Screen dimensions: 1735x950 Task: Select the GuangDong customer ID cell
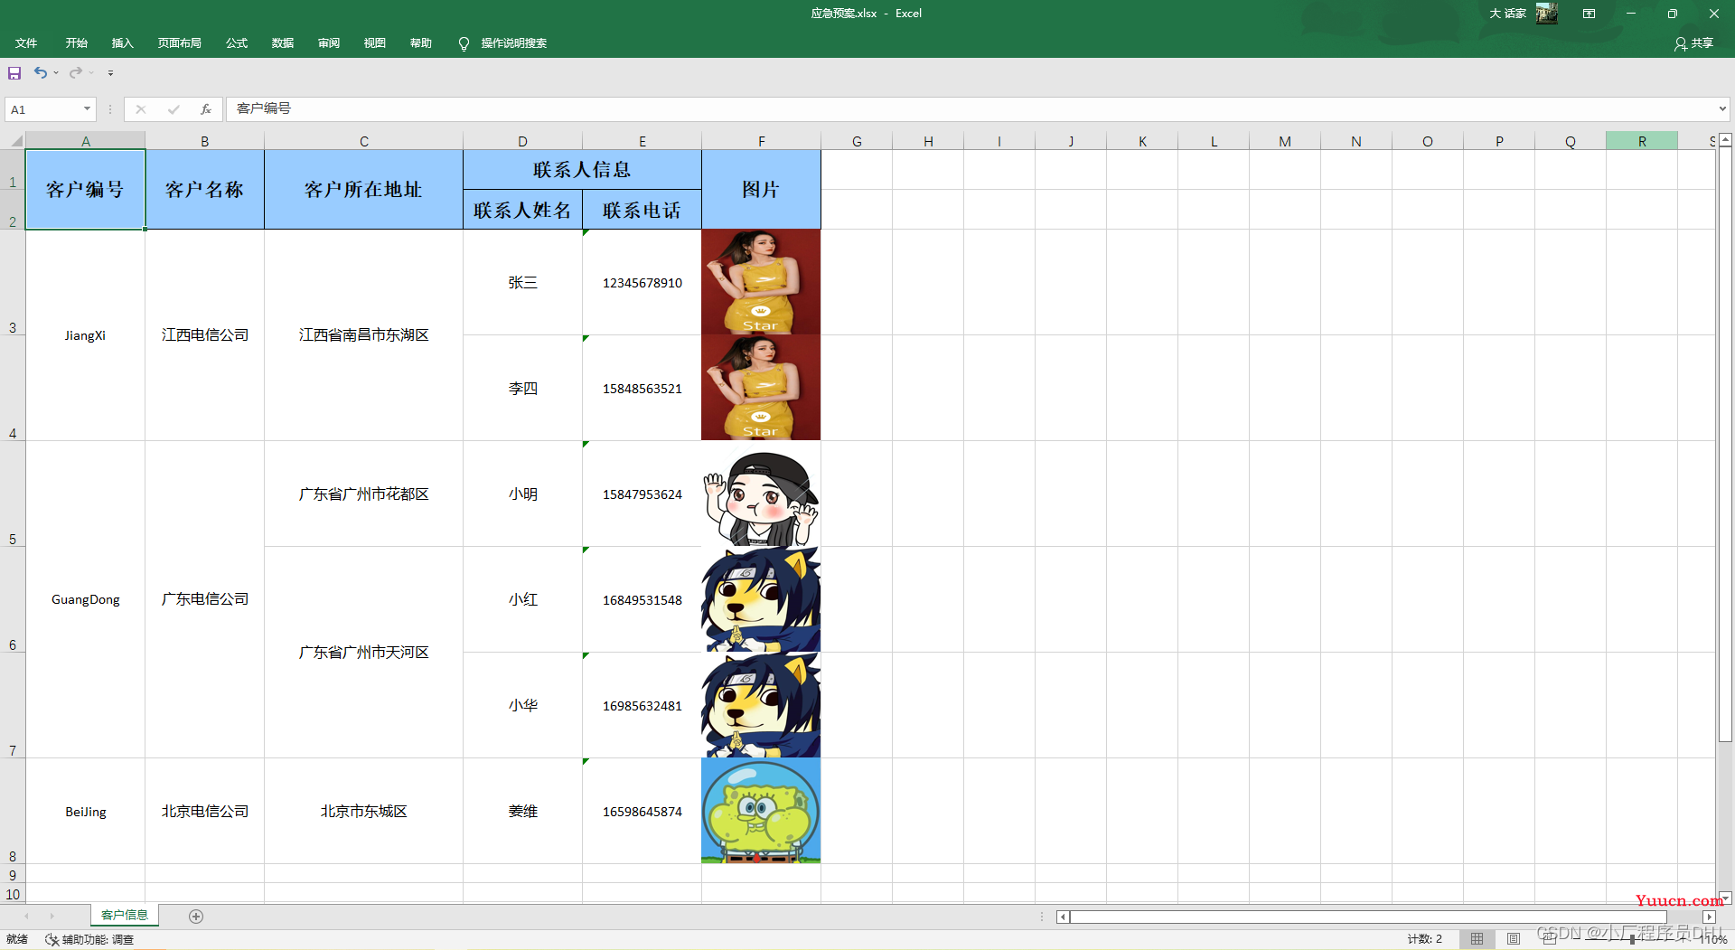(85, 599)
